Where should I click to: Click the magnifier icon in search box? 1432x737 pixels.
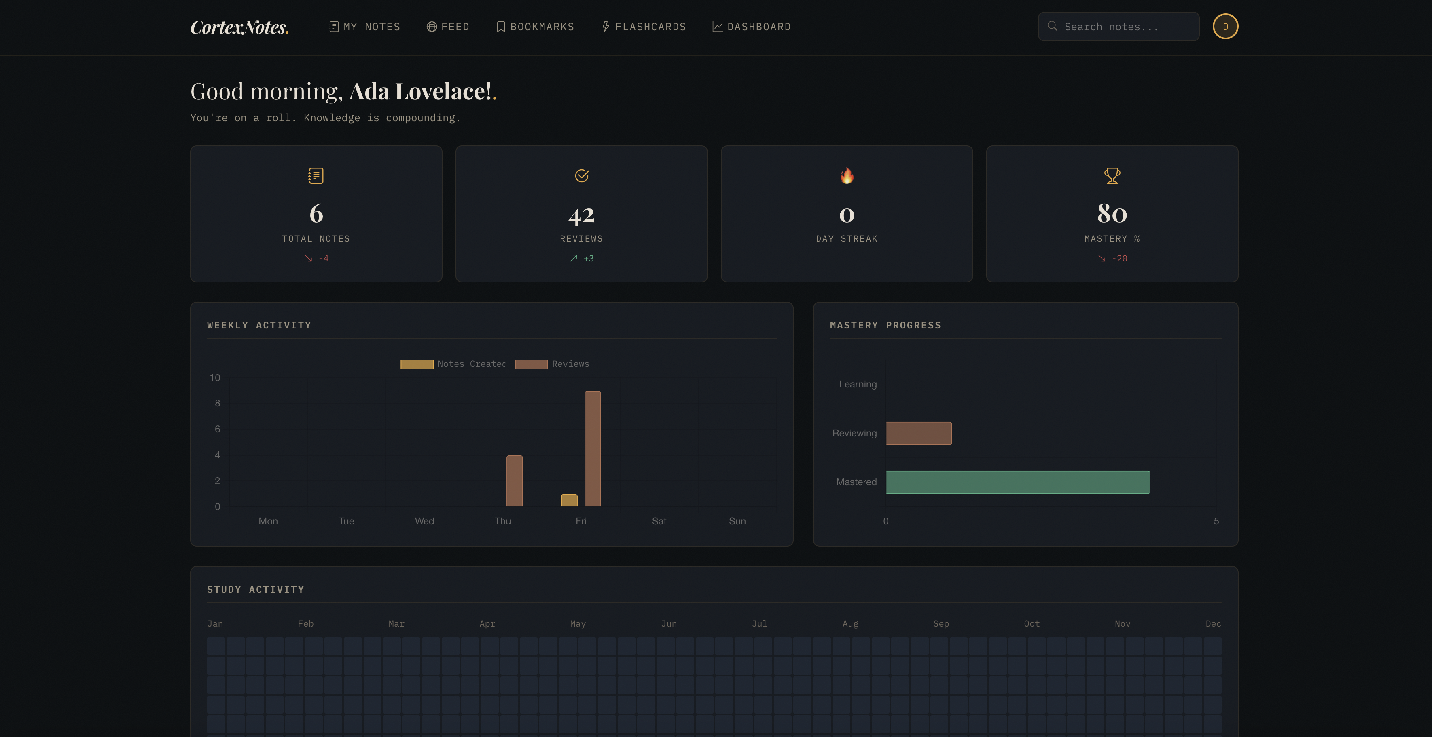click(x=1052, y=26)
